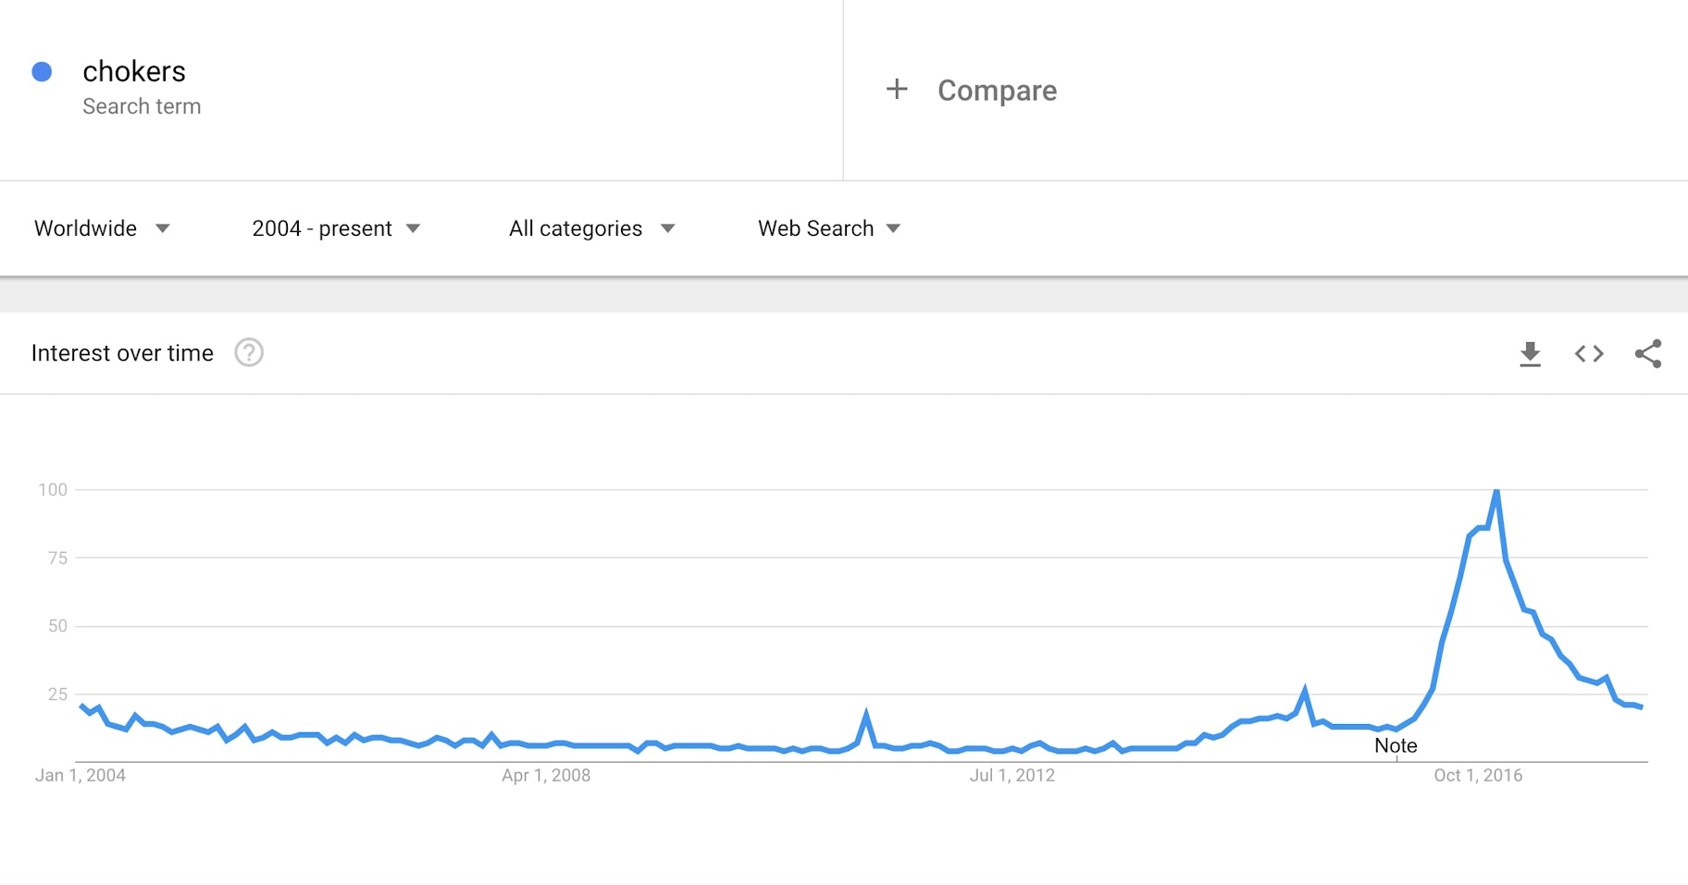
Task: Expand the Worldwide region dropdown
Action: click(102, 228)
